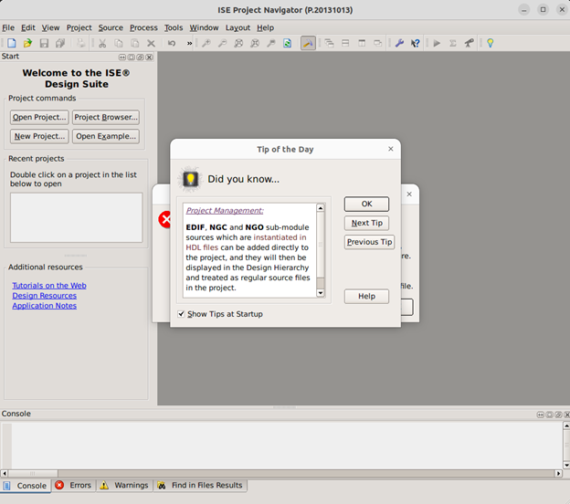Expand the toolbar overflow chevron

coord(189,43)
